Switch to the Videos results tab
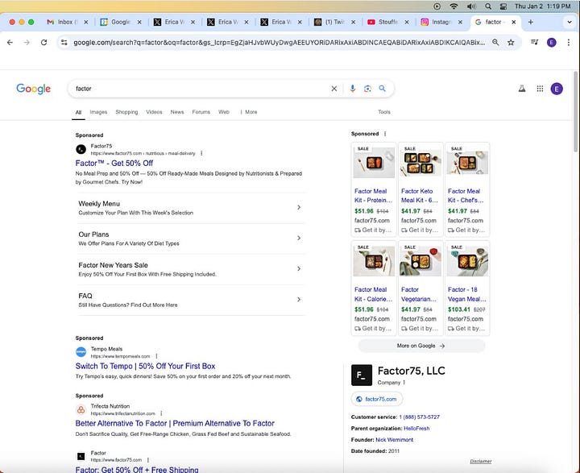The width and height of the screenshot is (580, 473). point(154,112)
